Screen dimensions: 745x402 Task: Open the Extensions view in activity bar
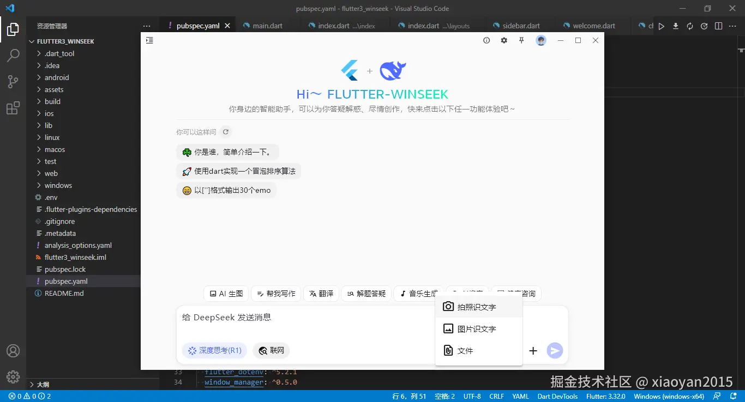point(13,108)
